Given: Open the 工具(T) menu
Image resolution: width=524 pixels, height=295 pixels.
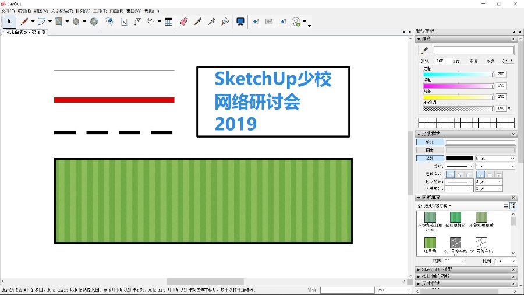Looking at the screenshot, I should [x=100, y=11].
